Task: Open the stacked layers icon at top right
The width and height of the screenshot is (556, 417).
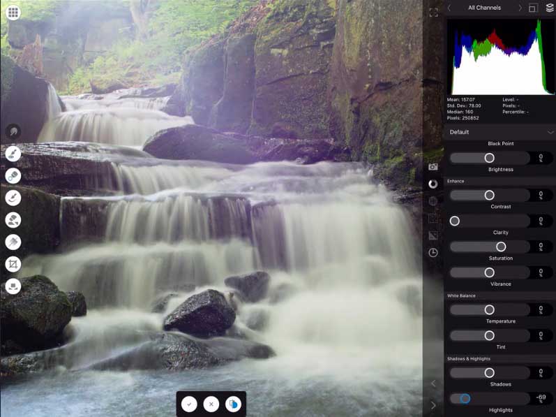Action: point(550,8)
